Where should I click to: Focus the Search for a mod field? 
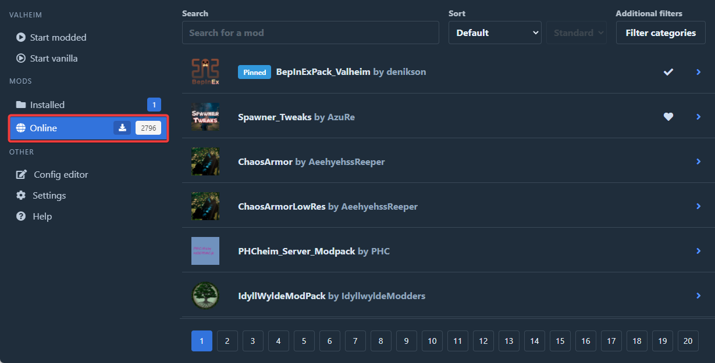click(x=311, y=33)
